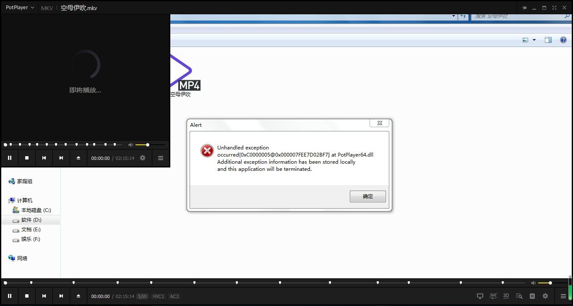Click the seek bar in small player panel

pyautogui.click(x=63, y=145)
